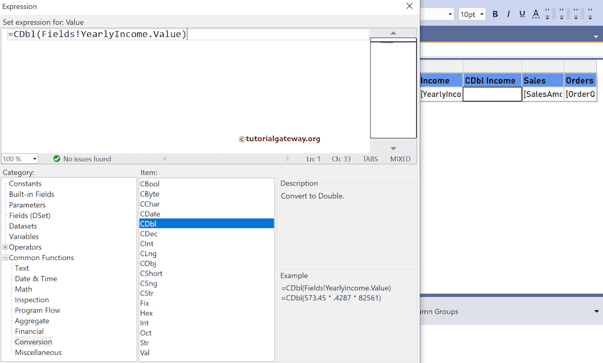Viewport: 603px width, 363px height.
Task: Click the scroll-up arrow above the preview pane
Action: (392, 33)
